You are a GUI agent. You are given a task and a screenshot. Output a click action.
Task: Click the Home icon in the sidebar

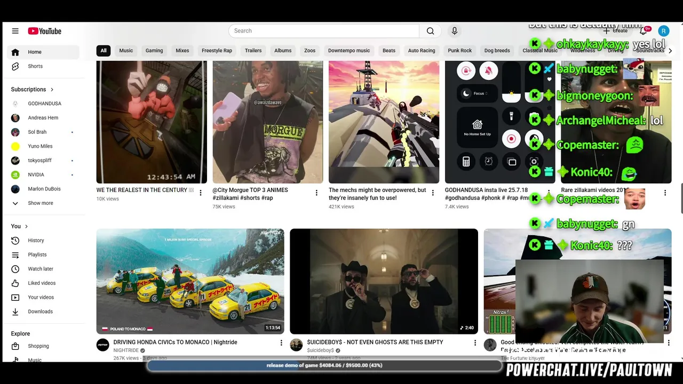15,52
